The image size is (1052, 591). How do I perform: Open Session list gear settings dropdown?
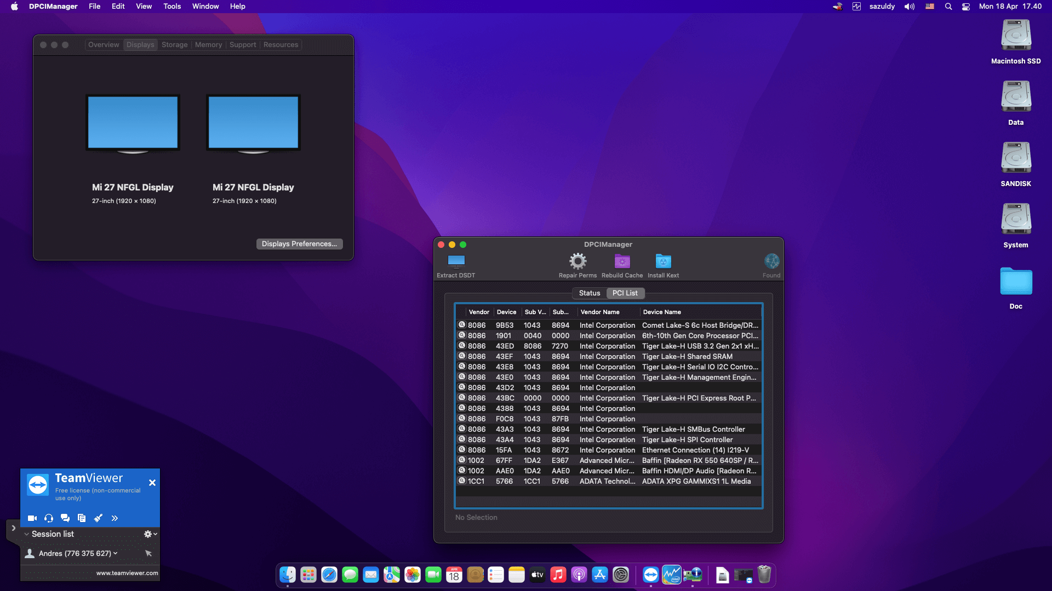click(x=150, y=534)
